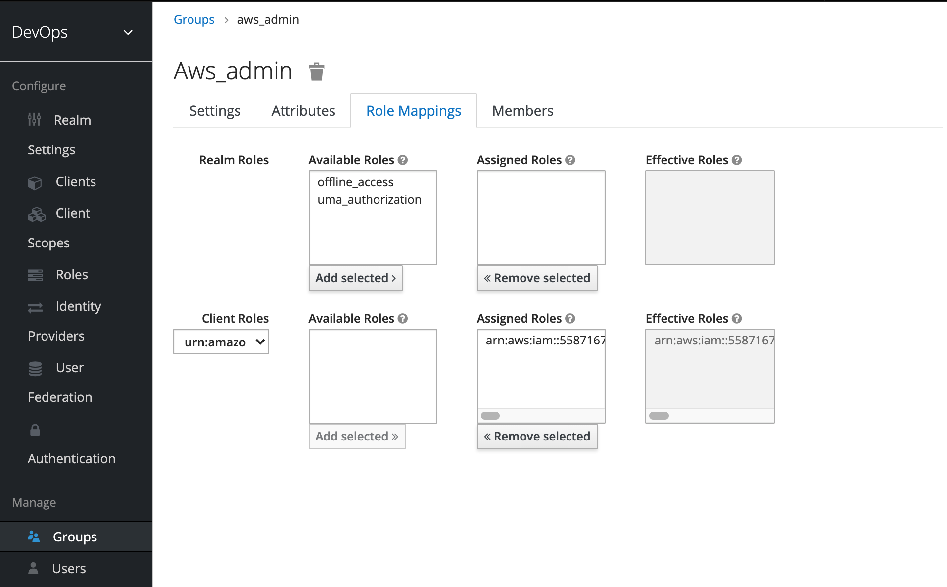
Task: Click Add selected under Realm Roles
Action: [x=355, y=278]
